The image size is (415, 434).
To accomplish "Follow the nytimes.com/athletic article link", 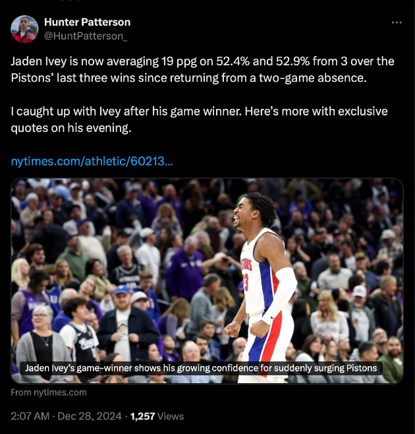I will point(92,161).
